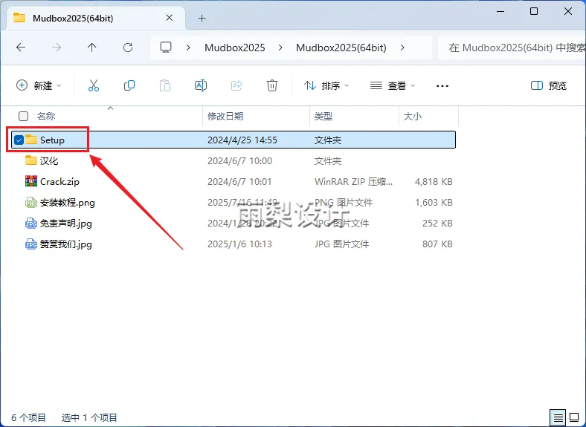Click the Delete trash icon
Viewport: 586px width, 427px height.
tap(272, 85)
